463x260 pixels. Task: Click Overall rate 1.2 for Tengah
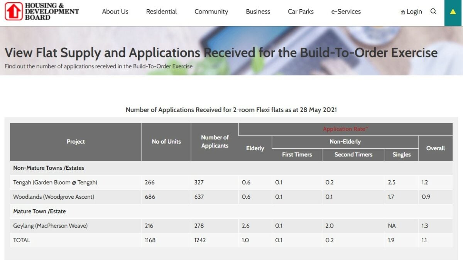[x=425, y=183]
